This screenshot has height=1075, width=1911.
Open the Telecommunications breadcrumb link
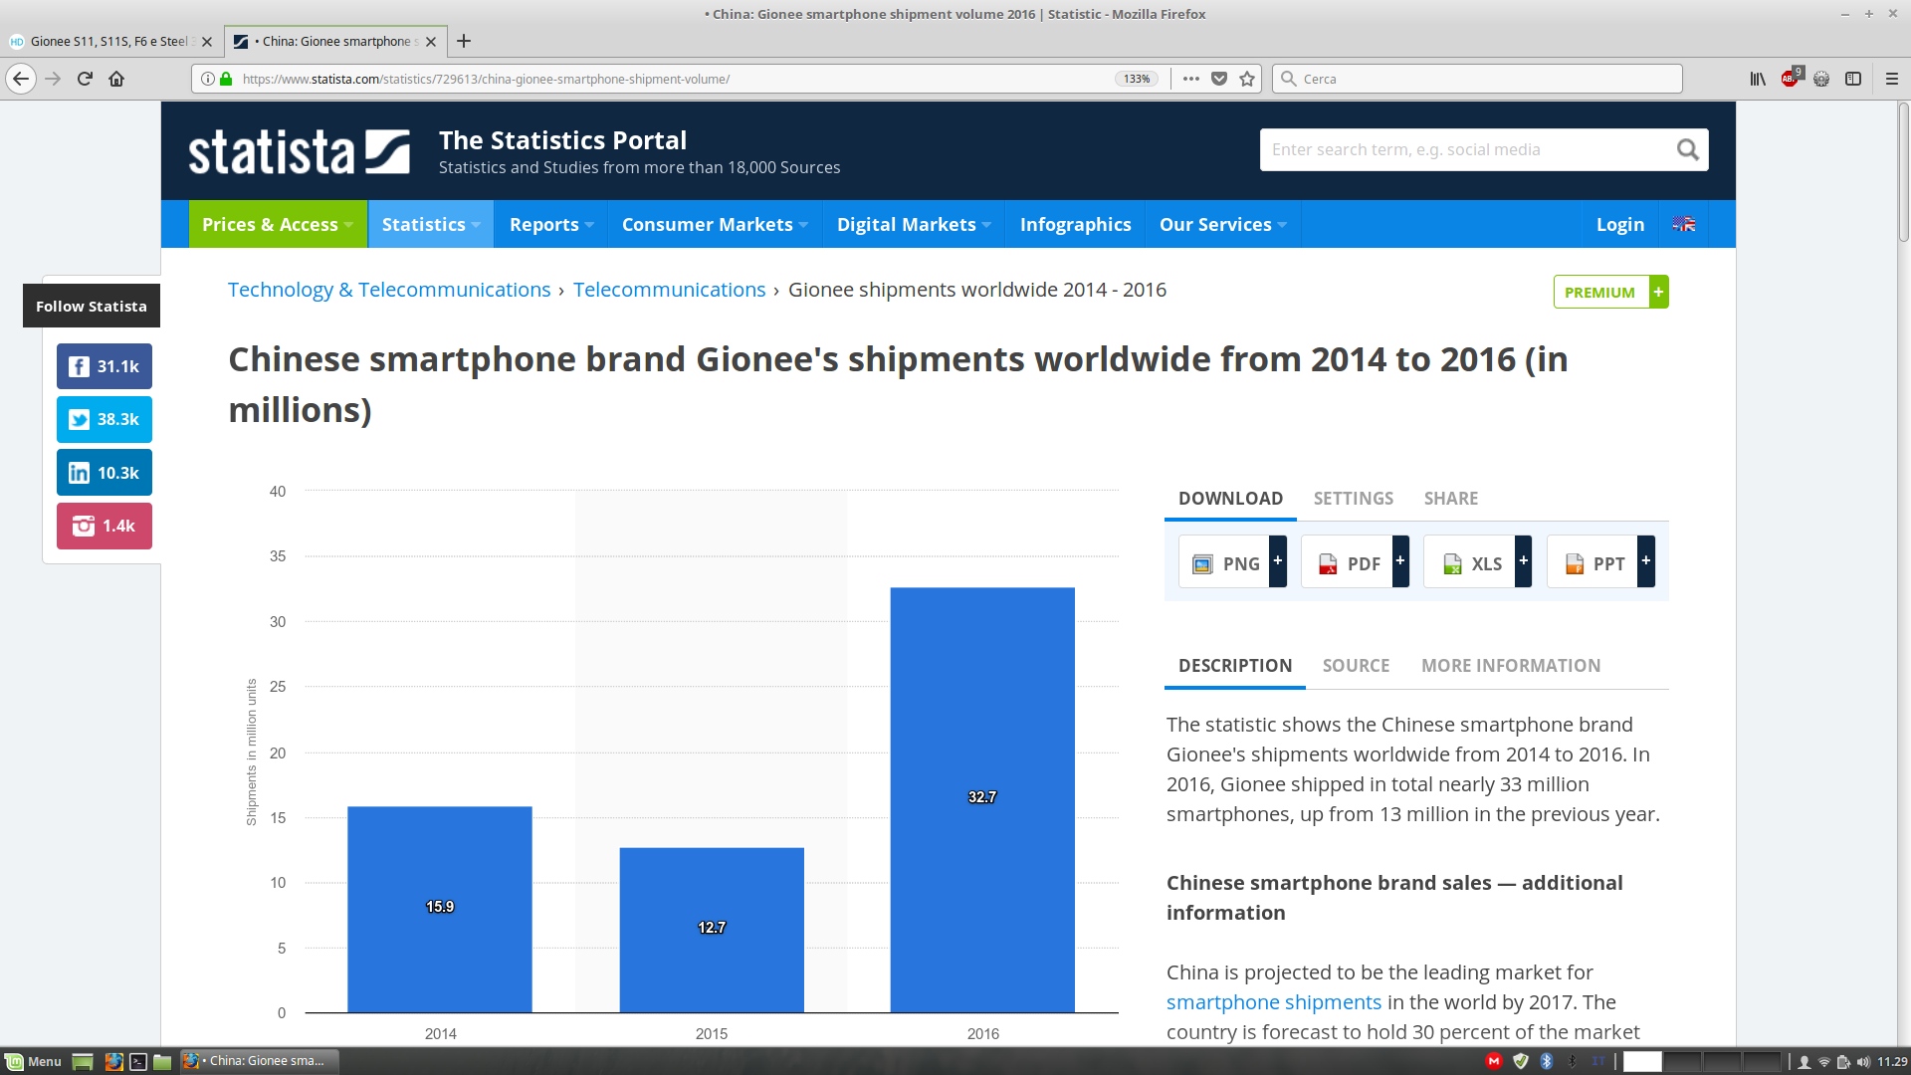click(669, 290)
